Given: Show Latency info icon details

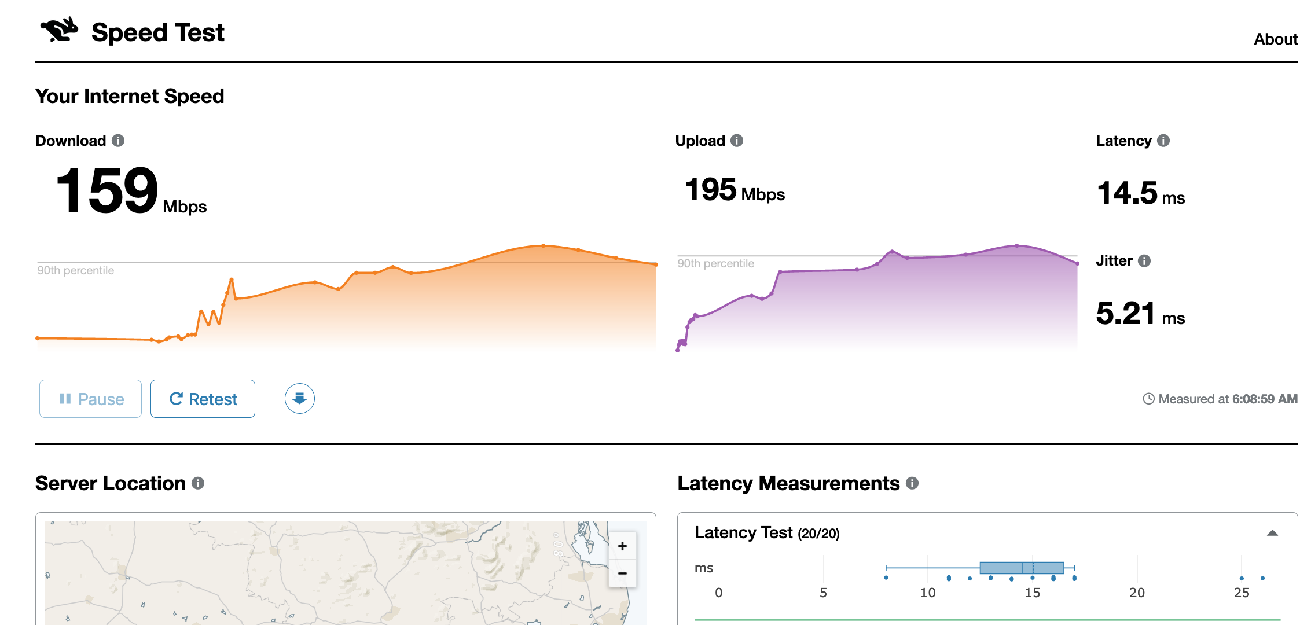Looking at the screenshot, I should (x=1163, y=141).
